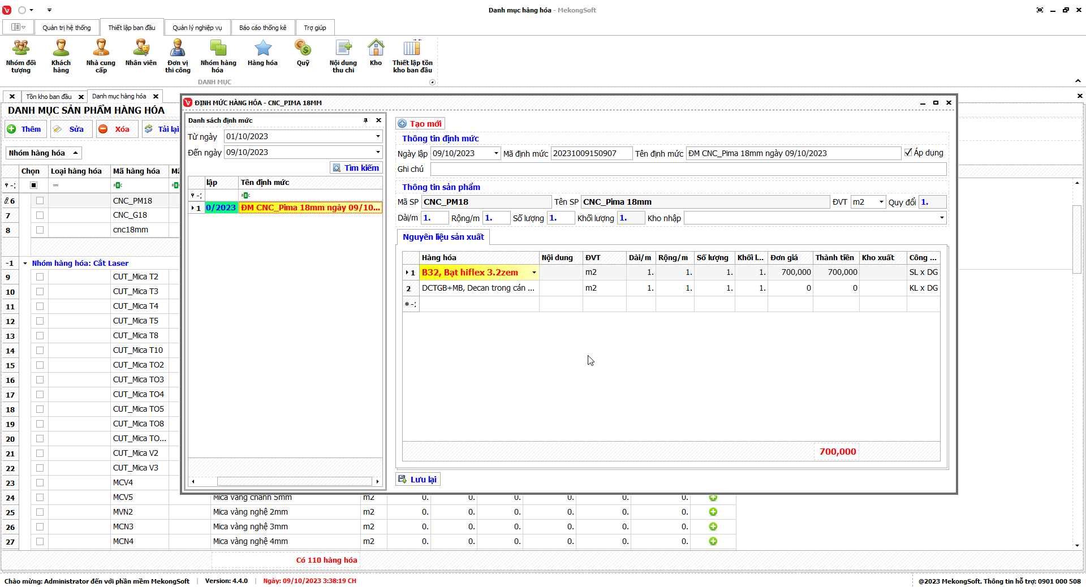
Task: Switch to Tồn kho ban đầu tab
Action: (49, 97)
